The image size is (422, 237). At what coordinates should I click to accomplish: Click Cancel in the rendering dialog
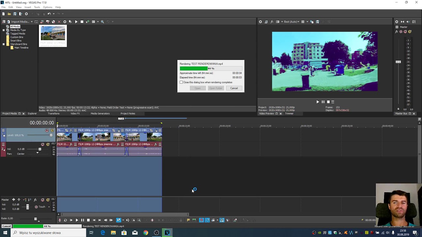[234, 88]
